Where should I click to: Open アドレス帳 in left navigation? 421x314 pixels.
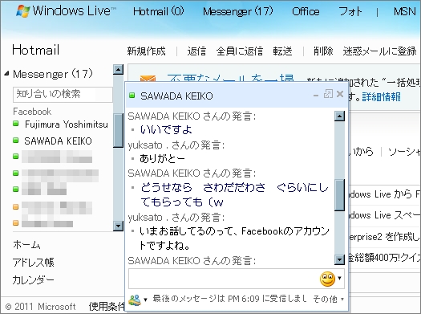pyautogui.click(x=34, y=262)
